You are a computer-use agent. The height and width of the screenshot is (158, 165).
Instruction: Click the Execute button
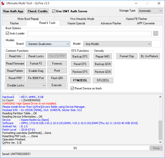click(57, 85)
